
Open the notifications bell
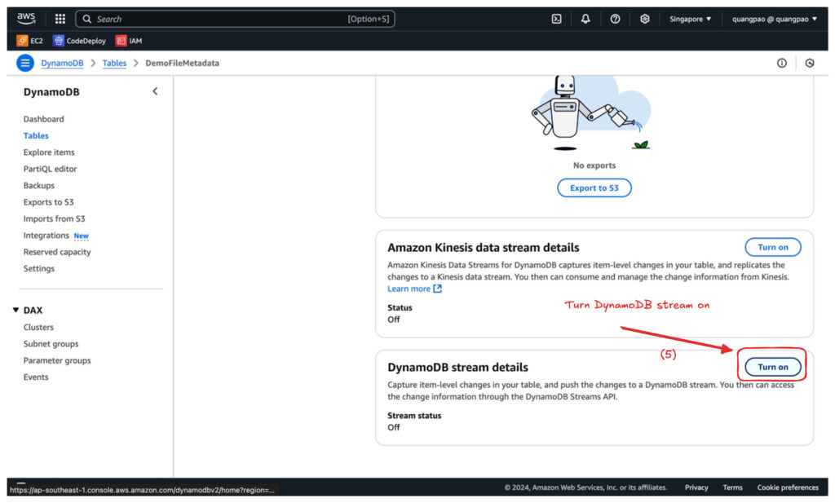coord(585,19)
